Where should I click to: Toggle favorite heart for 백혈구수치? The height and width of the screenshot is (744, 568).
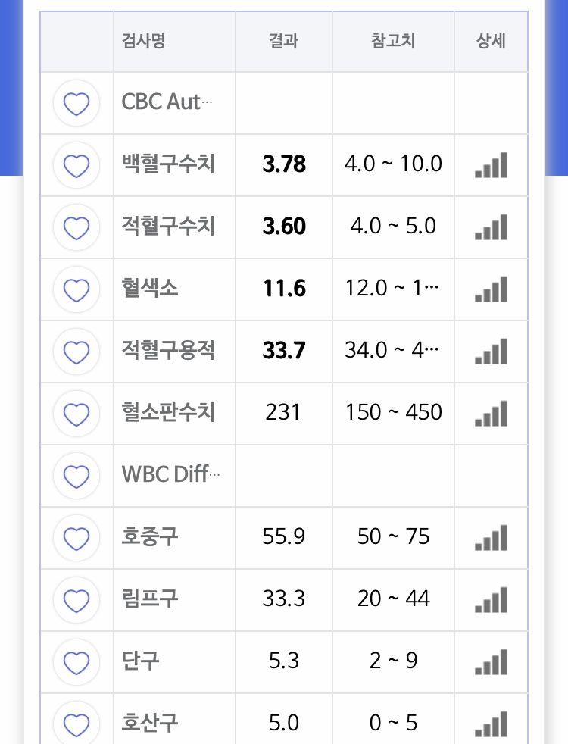tap(76, 165)
